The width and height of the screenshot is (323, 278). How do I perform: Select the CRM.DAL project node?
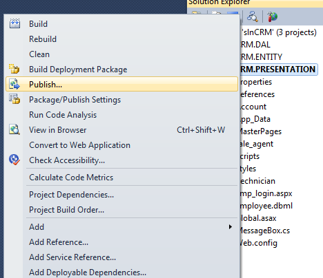click(255, 45)
